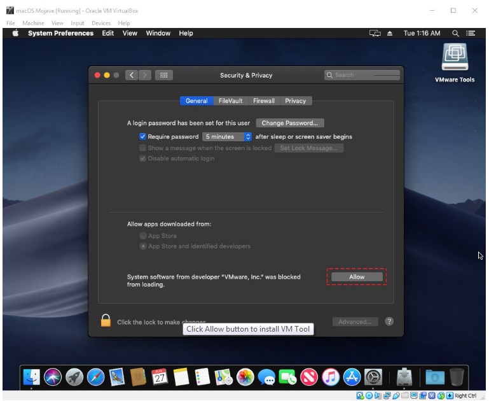Open Calendar from the Dock
The width and height of the screenshot is (489, 401).
pos(160,377)
